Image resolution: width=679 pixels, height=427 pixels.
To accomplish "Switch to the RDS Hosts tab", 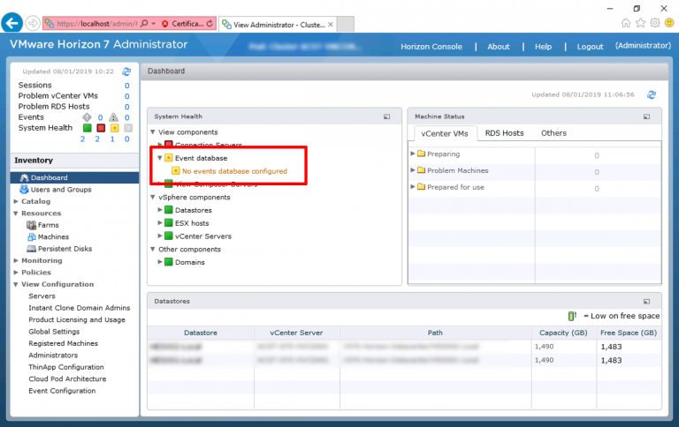I will point(504,133).
